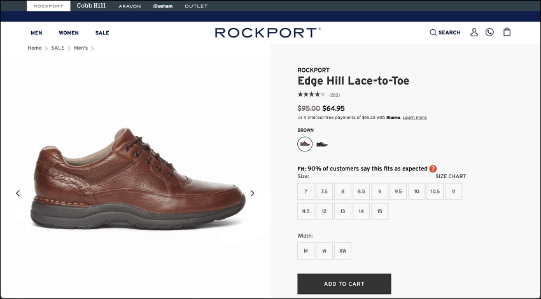Open the SIZE CHART link
The width and height of the screenshot is (541, 299).
click(451, 176)
